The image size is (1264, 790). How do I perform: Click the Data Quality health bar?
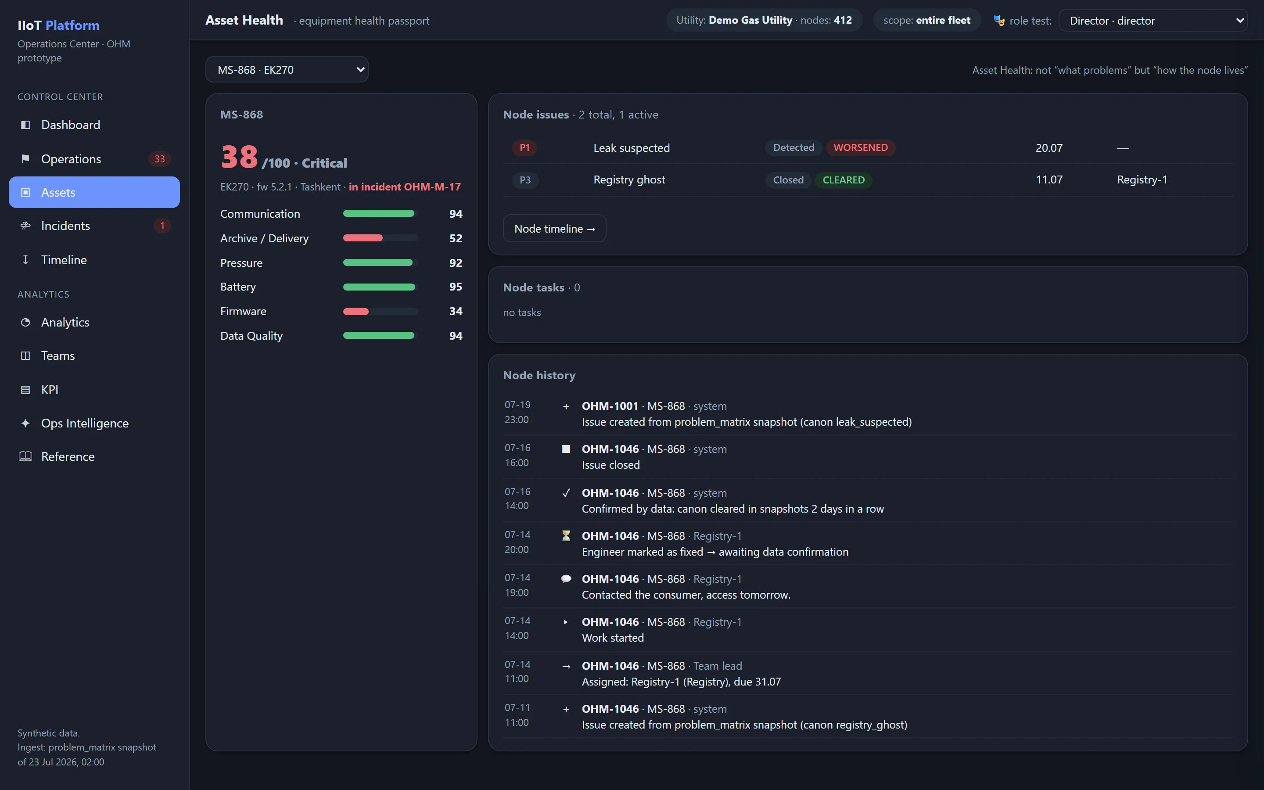point(380,335)
